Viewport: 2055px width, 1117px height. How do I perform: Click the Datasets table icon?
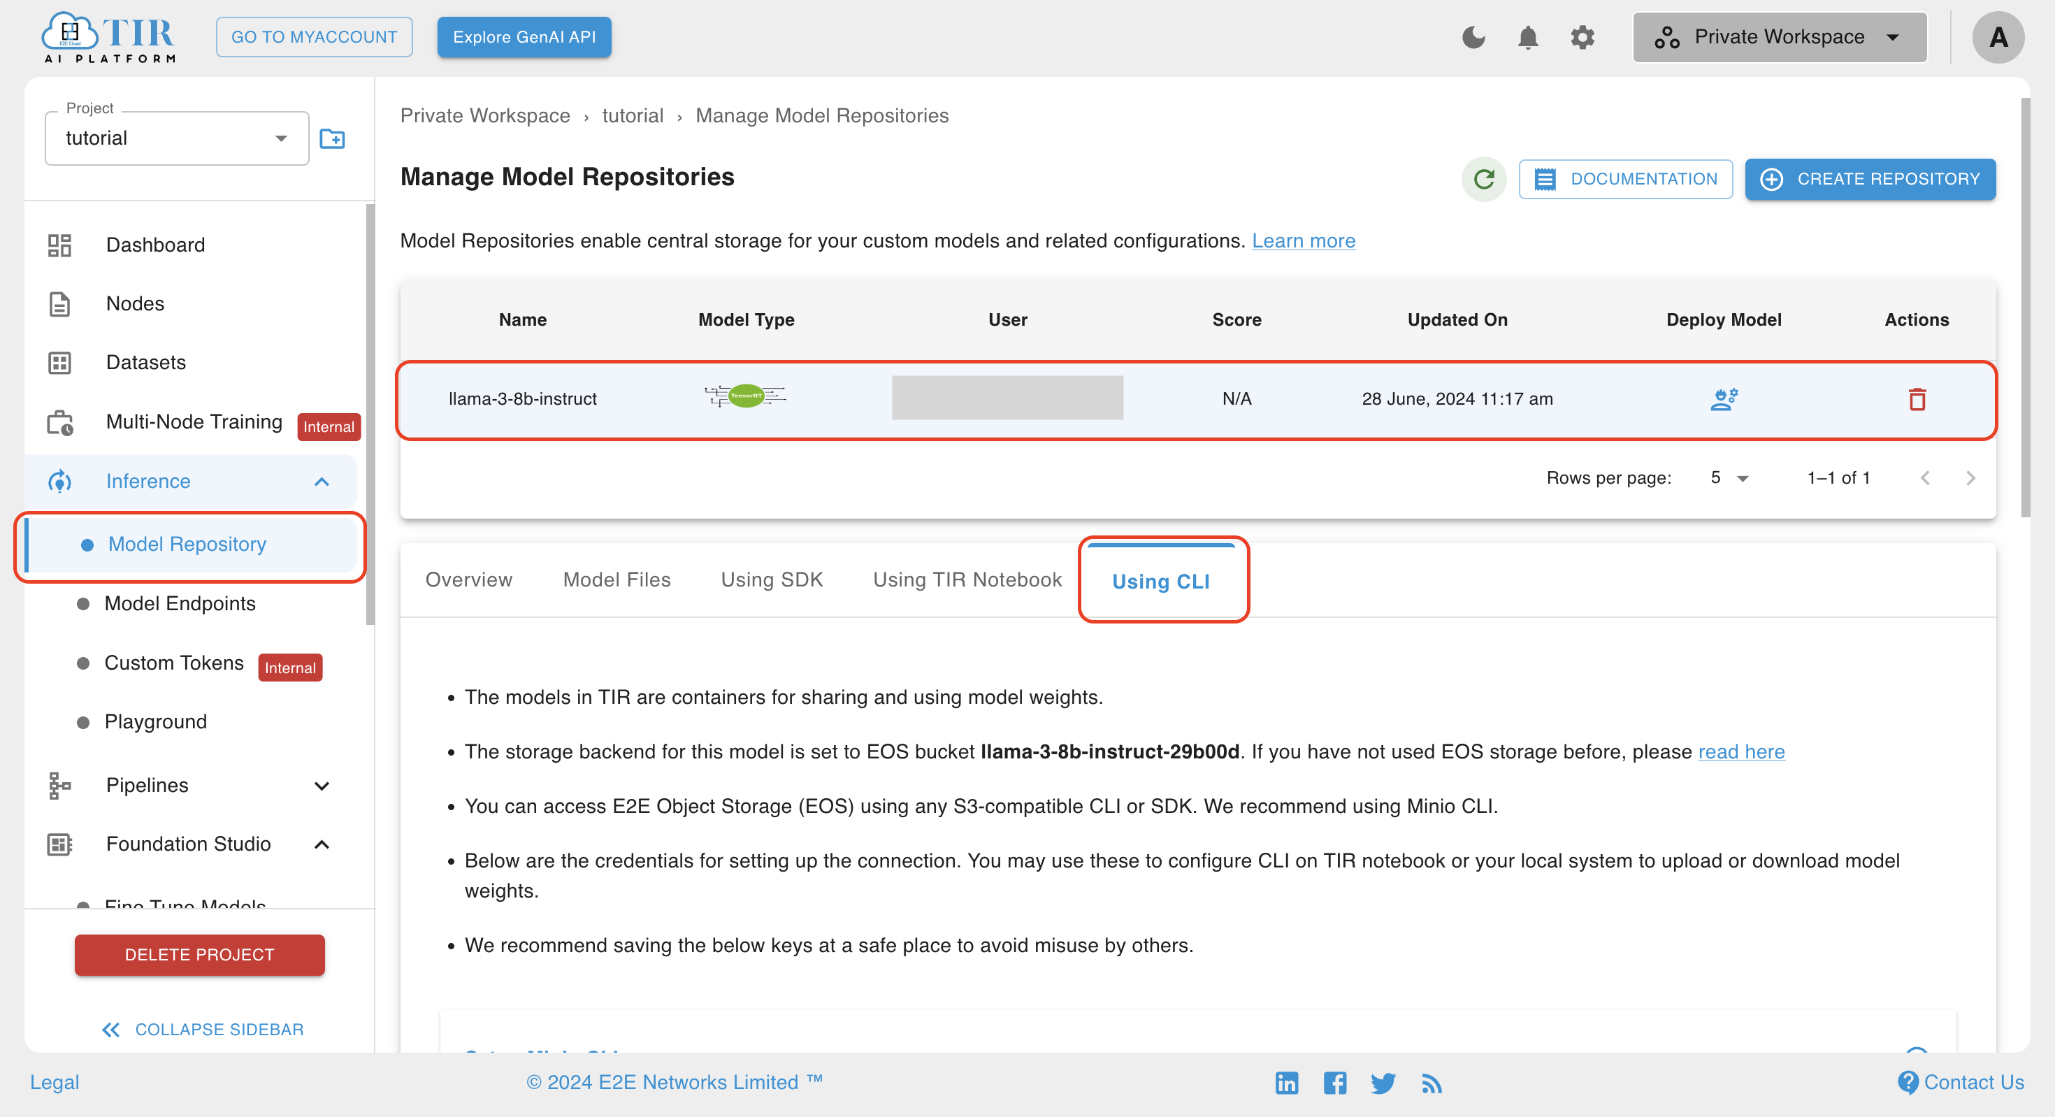coord(60,363)
